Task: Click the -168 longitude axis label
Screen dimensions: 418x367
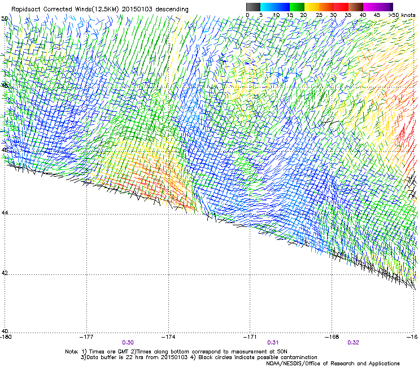Action: (332, 337)
